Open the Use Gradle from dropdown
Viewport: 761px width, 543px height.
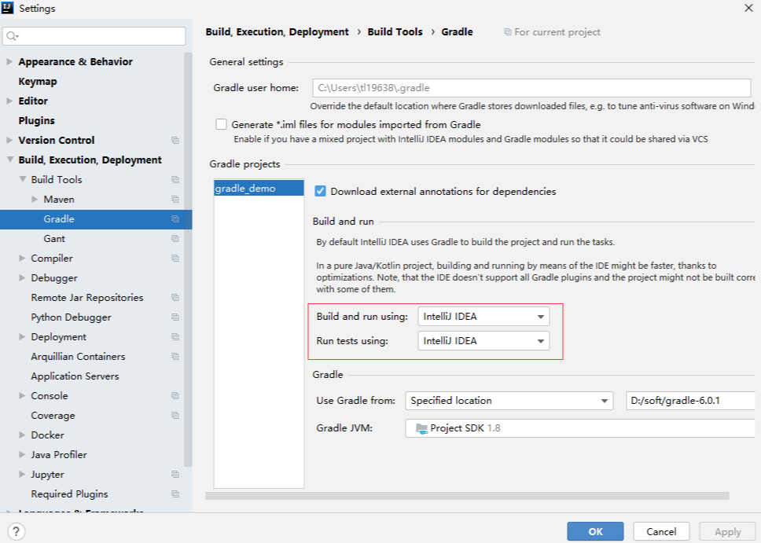(509, 401)
